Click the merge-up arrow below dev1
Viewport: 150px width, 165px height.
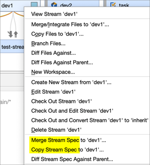click(x=16, y=34)
